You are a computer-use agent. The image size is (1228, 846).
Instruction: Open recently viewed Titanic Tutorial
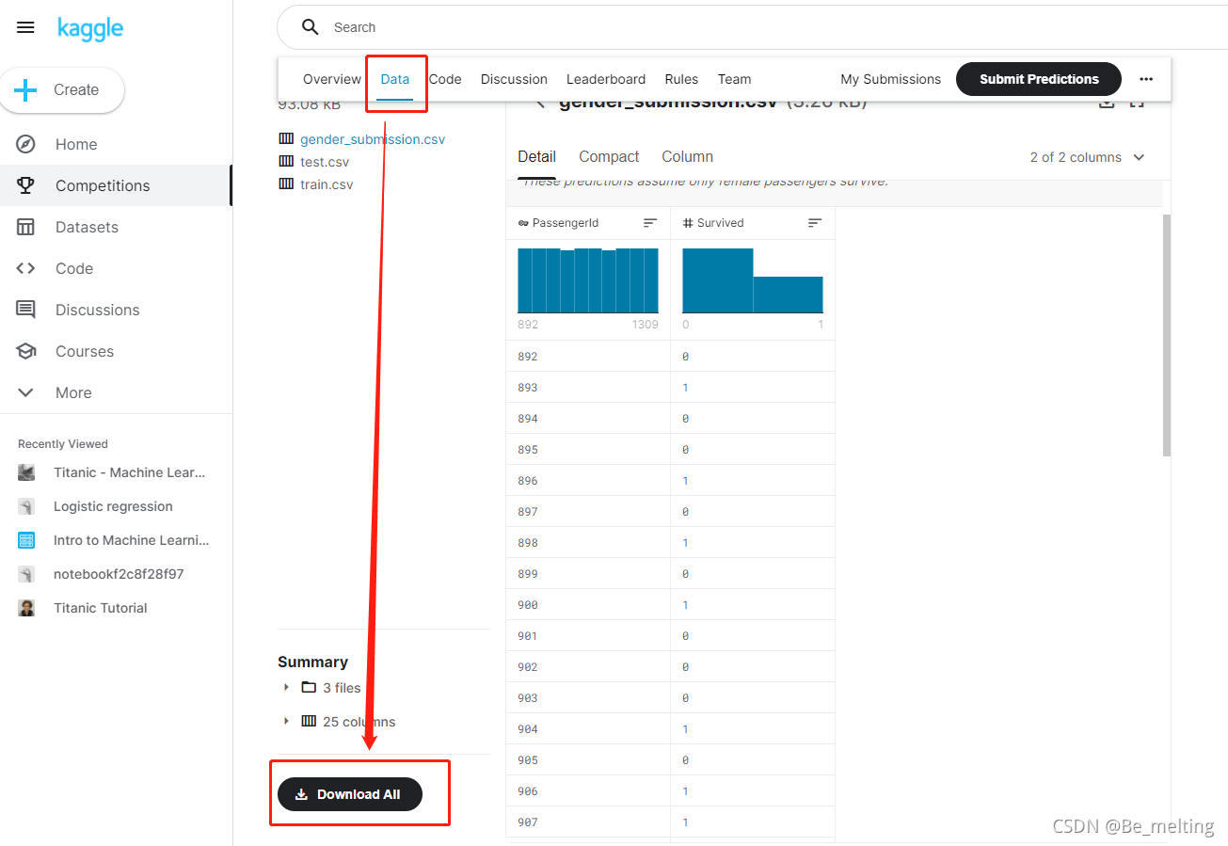pyautogui.click(x=101, y=608)
